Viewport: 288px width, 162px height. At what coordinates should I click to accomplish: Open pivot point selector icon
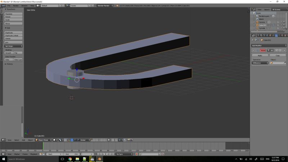click(x=61, y=140)
